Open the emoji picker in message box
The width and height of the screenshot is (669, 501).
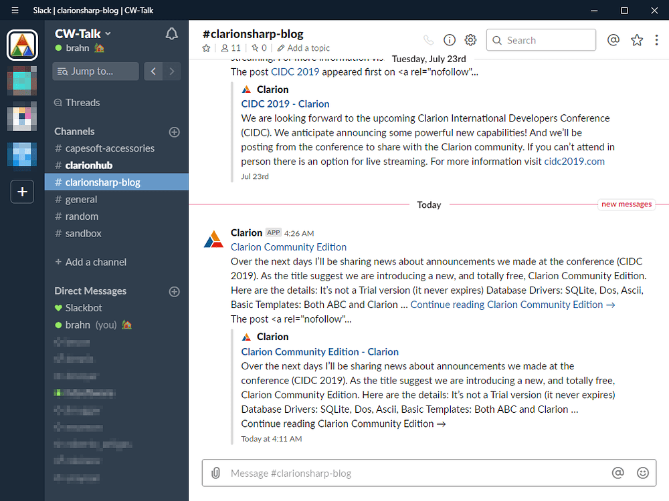[643, 473]
